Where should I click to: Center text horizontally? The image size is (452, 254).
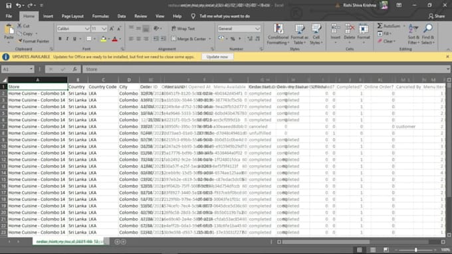point(139,39)
